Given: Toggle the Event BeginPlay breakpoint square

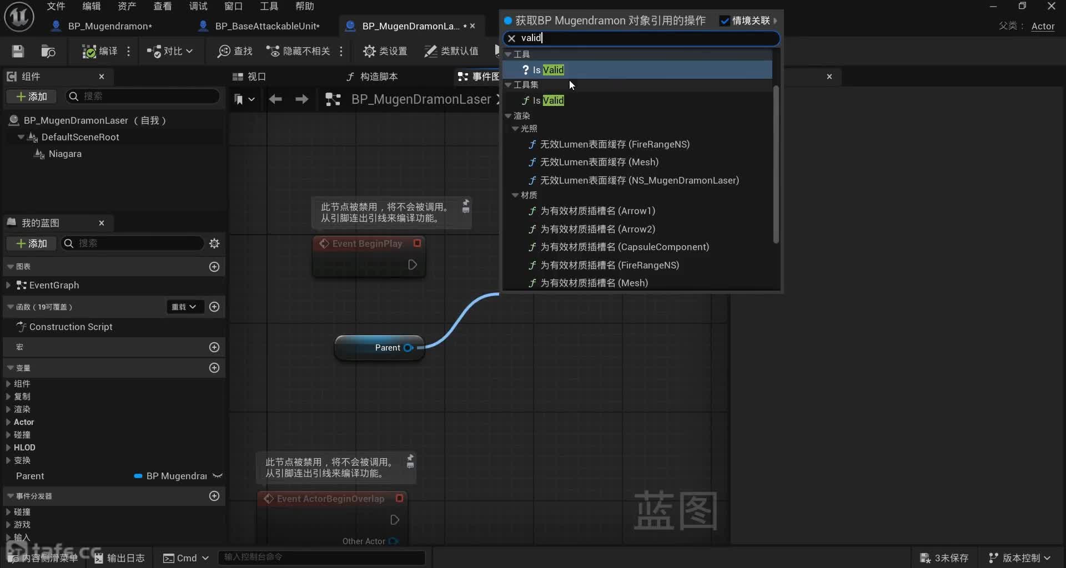Looking at the screenshot, I should pyautogui.click(x=417, y=243).
